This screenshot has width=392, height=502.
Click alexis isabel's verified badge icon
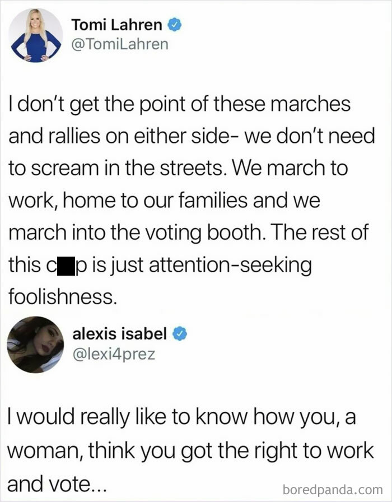pyautogui.click(x=180, y=333)
